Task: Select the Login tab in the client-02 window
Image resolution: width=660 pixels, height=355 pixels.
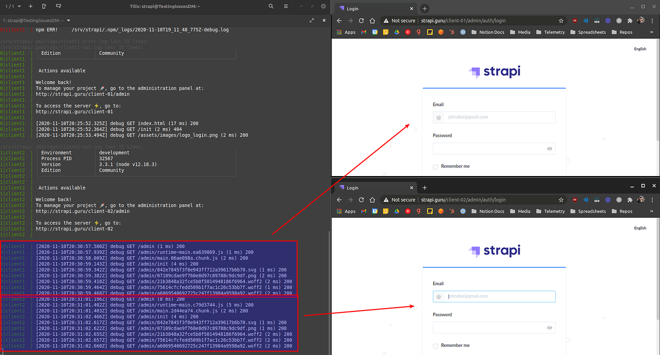Action: point(363,188)
